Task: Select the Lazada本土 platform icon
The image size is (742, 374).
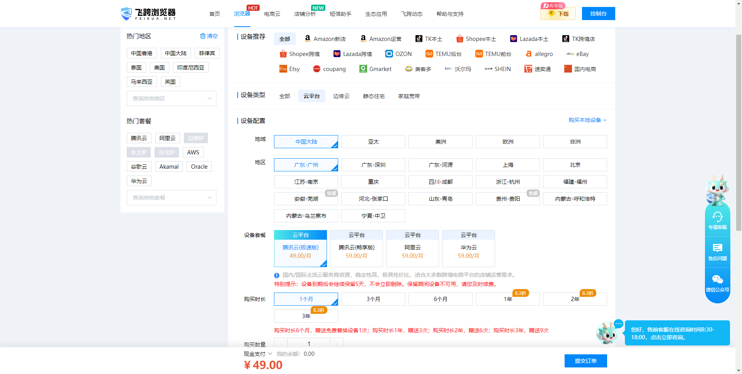Action: tap(514, 39)
